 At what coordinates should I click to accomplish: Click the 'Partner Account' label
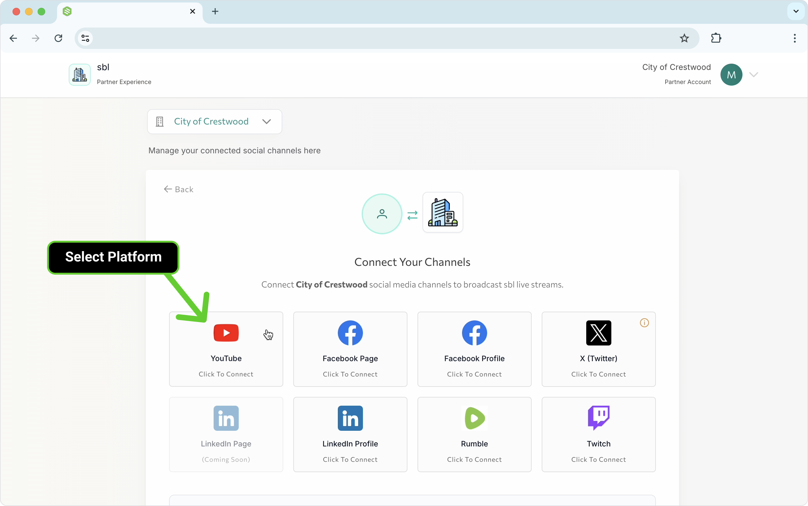click(688, 82)
